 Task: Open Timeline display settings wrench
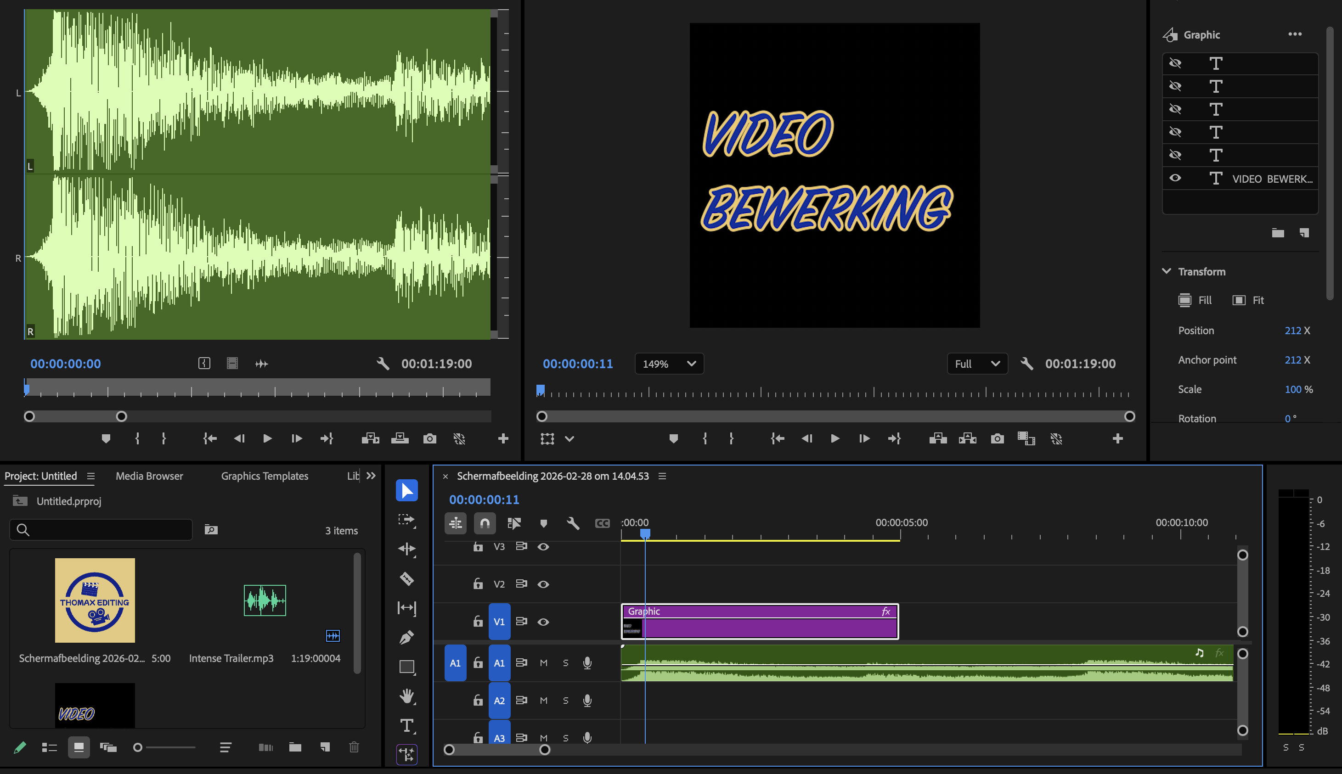573,523
